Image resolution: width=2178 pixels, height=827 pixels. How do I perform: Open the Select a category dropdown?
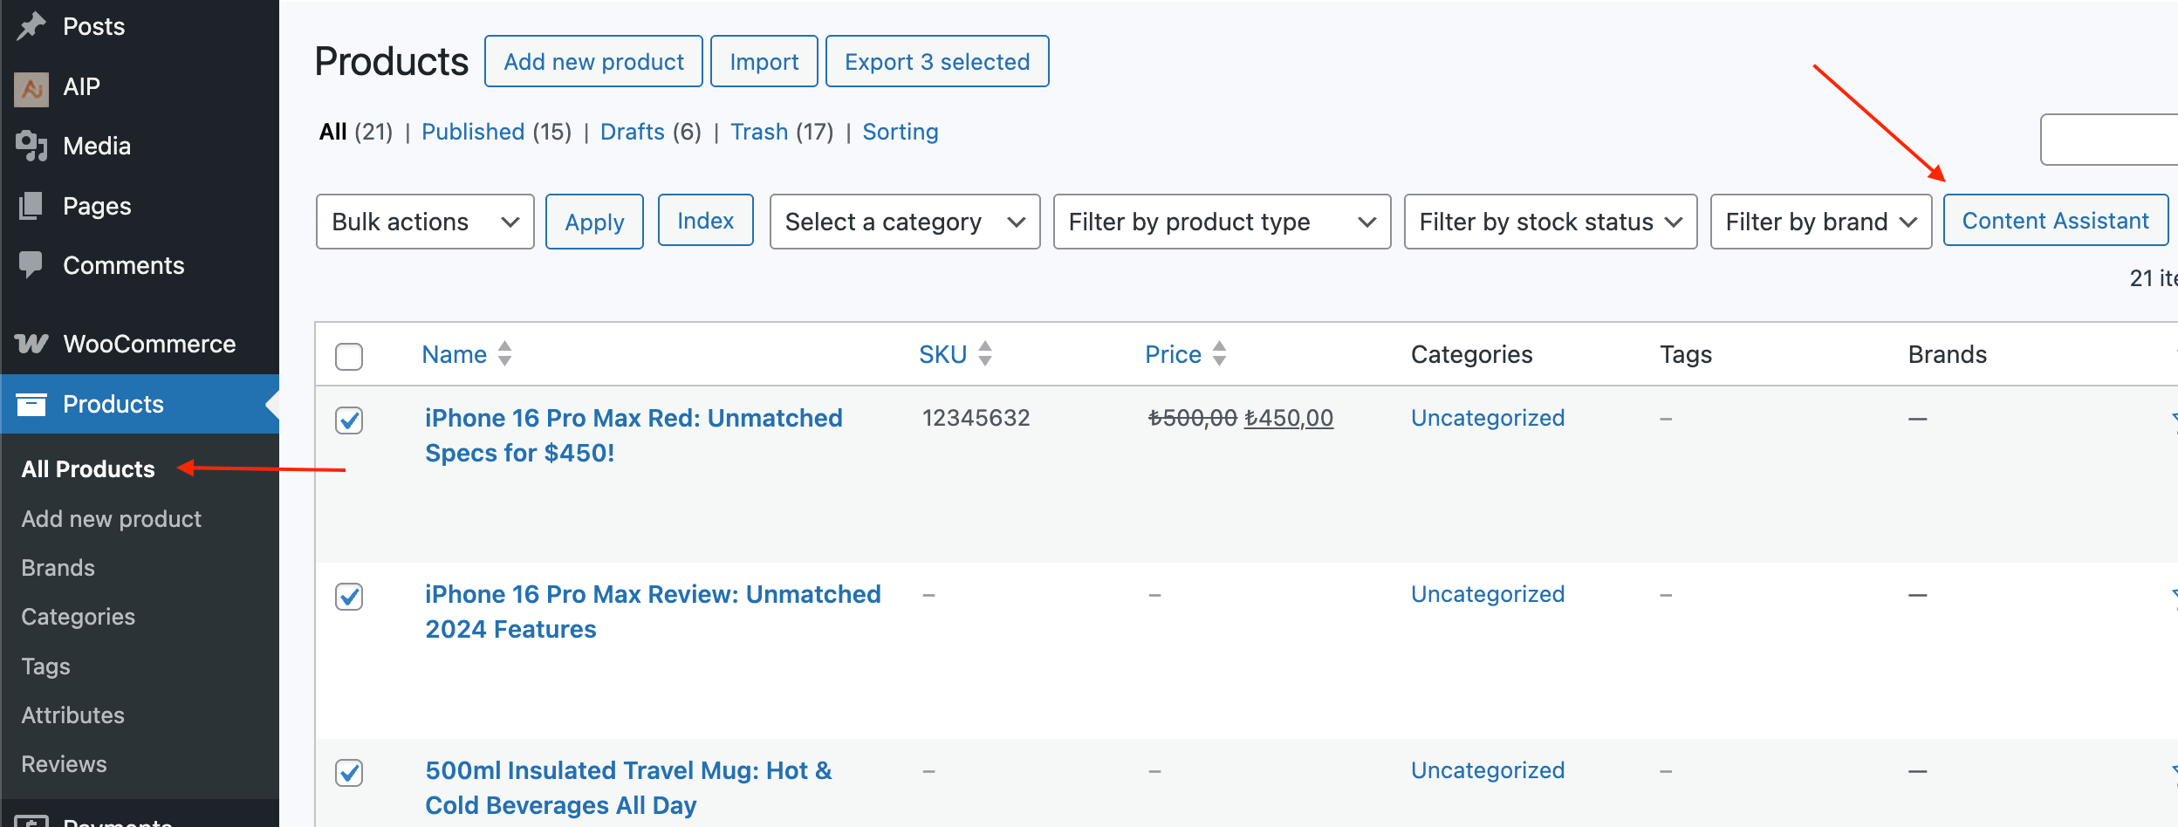tap(905, 222)
